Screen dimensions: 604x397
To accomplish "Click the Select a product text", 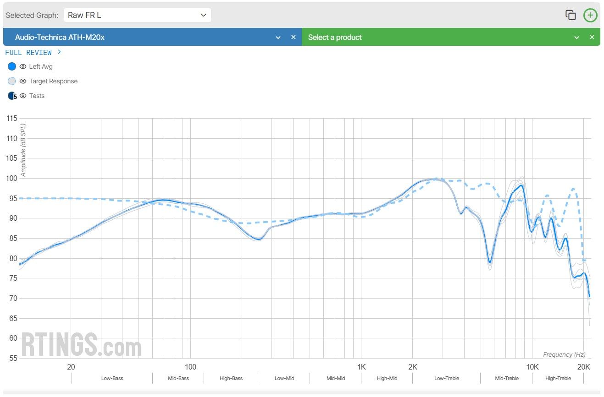I will 335,38.
